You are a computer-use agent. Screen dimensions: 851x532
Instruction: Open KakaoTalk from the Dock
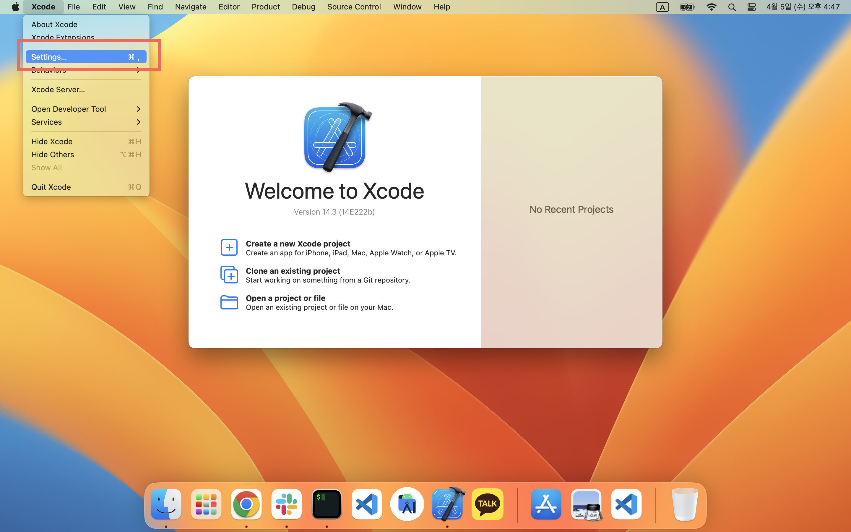pyautogui.click(x=487, y=504)
